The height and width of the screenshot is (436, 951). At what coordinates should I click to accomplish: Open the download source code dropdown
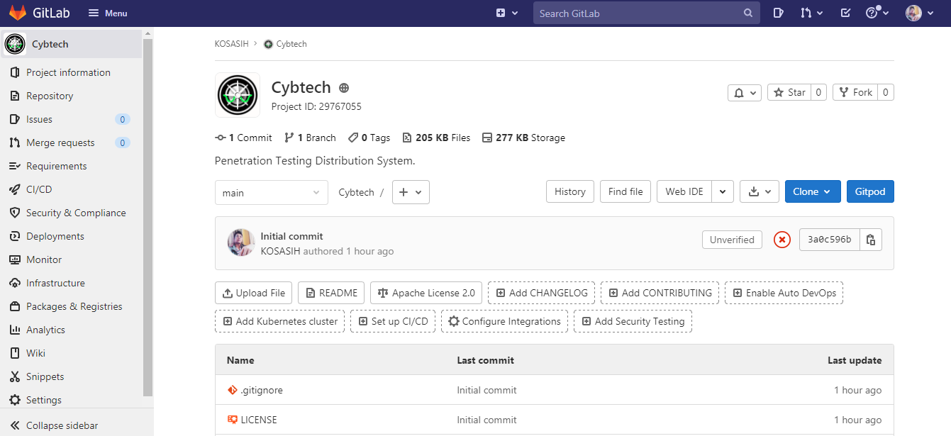tap(760, 191)
